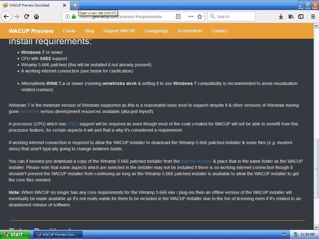Toggle the sidebar icon

[x=301, y=16]
